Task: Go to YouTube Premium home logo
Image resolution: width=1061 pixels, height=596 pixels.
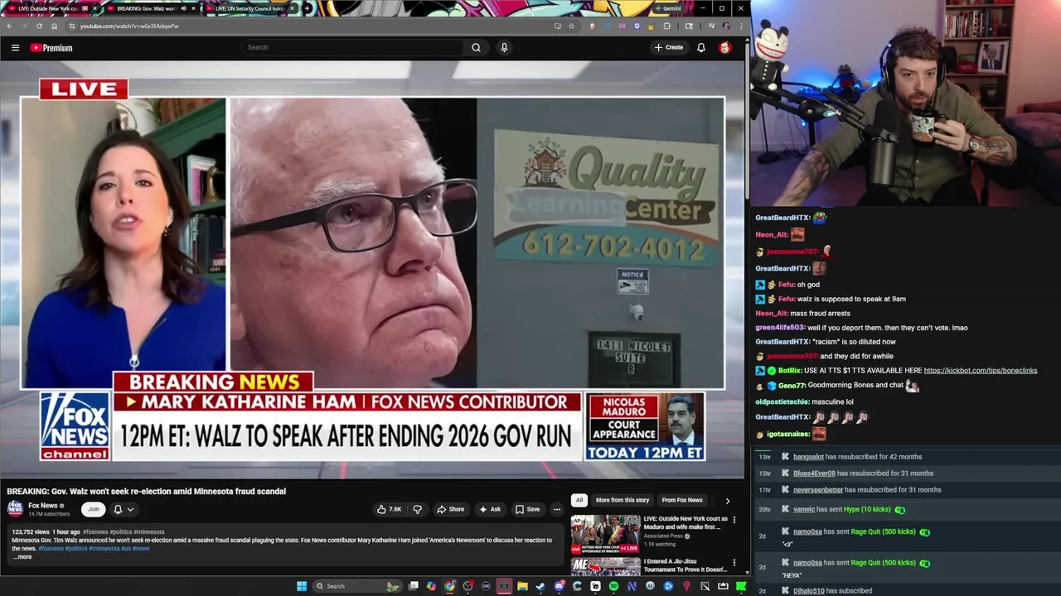Action: click(51, 47)
